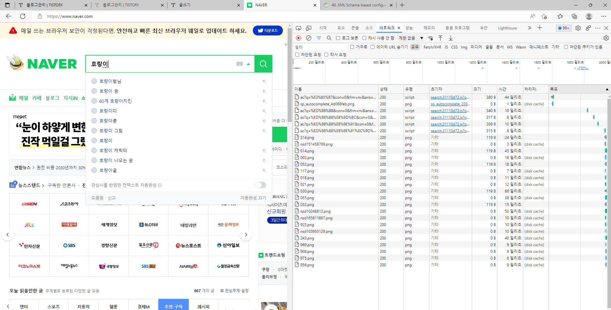Check the 거꾸로 filter checkbox
Image resolution: width=611 pixels, height=310 pixels.
click(352, 47)
